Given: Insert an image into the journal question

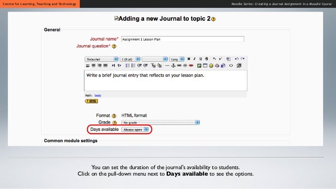Looking at the screenshot, I should 199,66.
